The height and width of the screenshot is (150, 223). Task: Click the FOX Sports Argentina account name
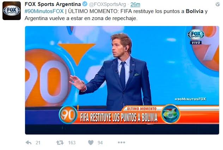[53, 4]
